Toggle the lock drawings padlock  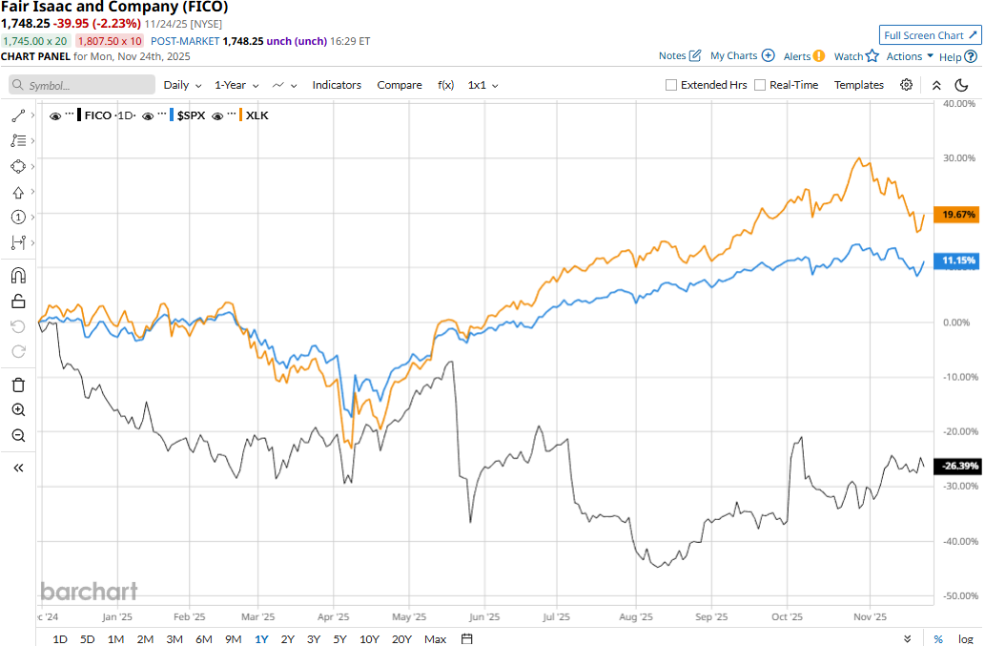(x=18, y=301)
